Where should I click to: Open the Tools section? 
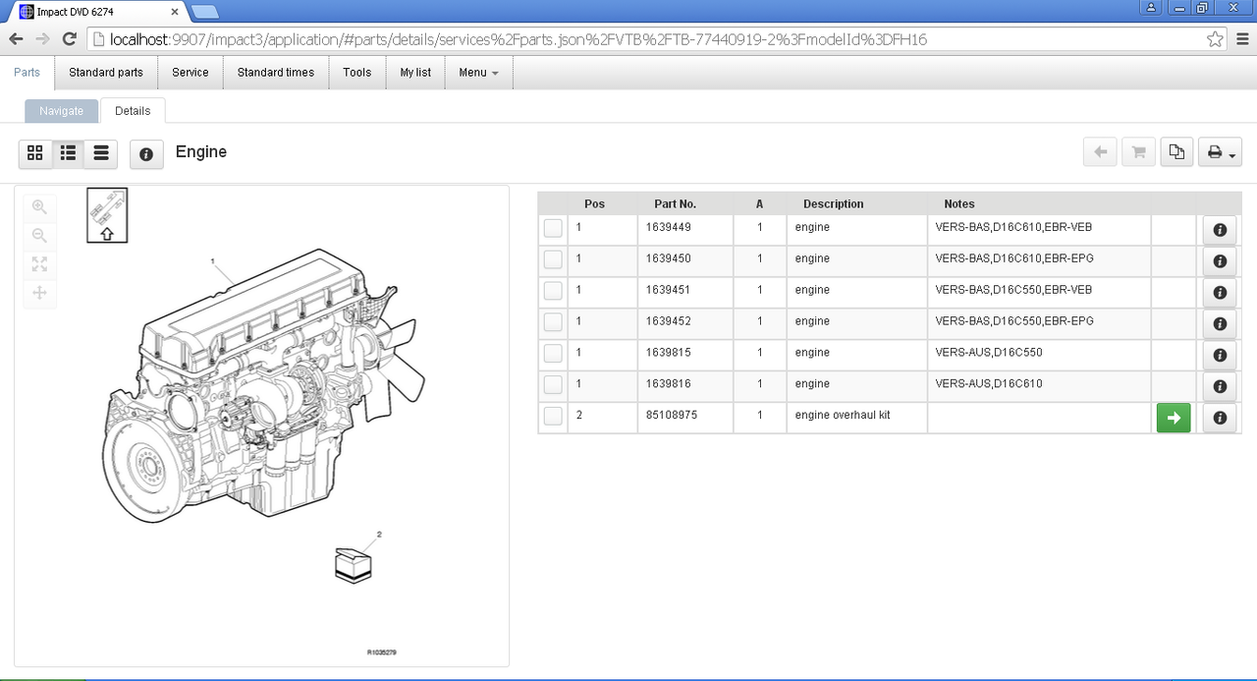(x=357, y=73)
